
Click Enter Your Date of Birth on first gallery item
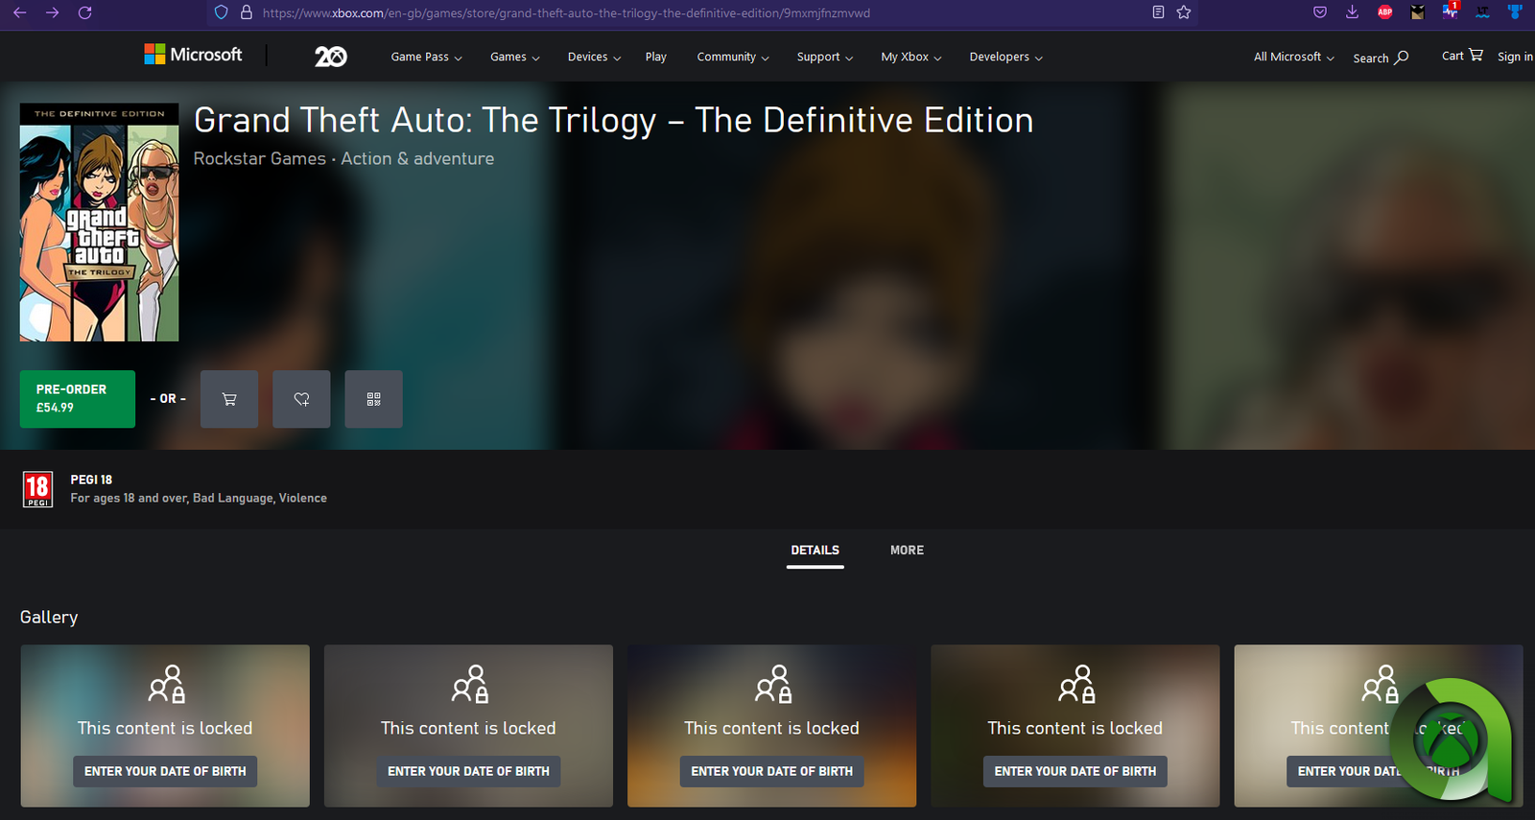[x=165, y=771]
